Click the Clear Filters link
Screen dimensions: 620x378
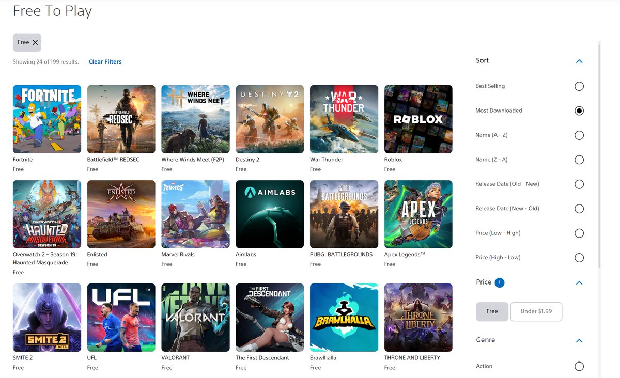(x=105, y=61)
